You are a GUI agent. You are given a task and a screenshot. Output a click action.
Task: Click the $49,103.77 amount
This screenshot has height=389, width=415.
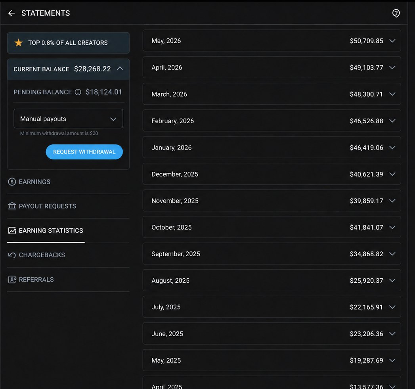[x=367, y=67]
